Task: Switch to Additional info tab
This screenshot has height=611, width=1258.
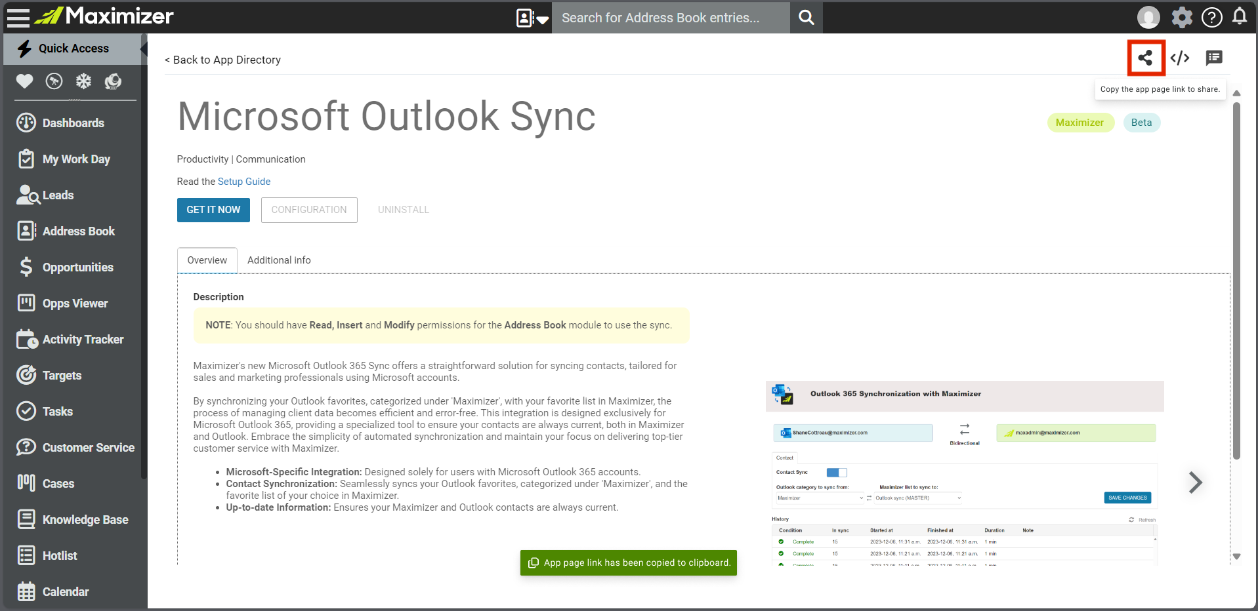Action: point(279,260)
